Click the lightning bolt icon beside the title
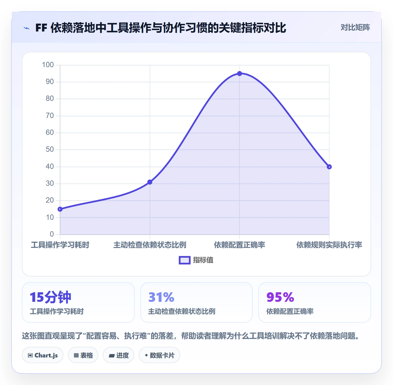393x385 pixels. tap(27, 28)
